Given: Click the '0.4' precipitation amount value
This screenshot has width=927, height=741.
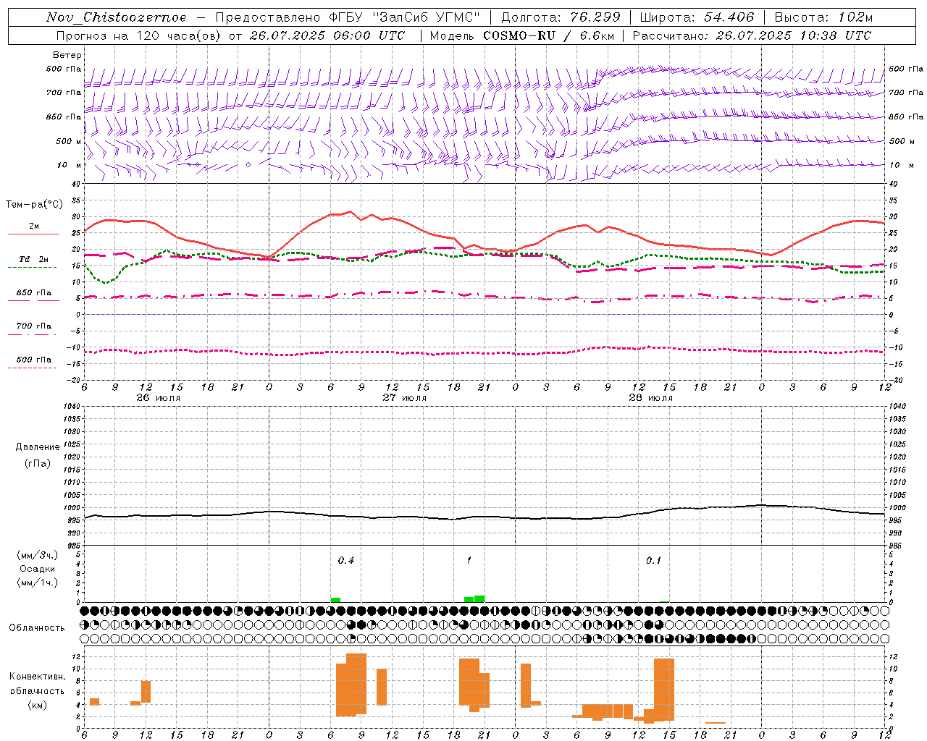Looking at the screenshot, I should pos(346,561).
